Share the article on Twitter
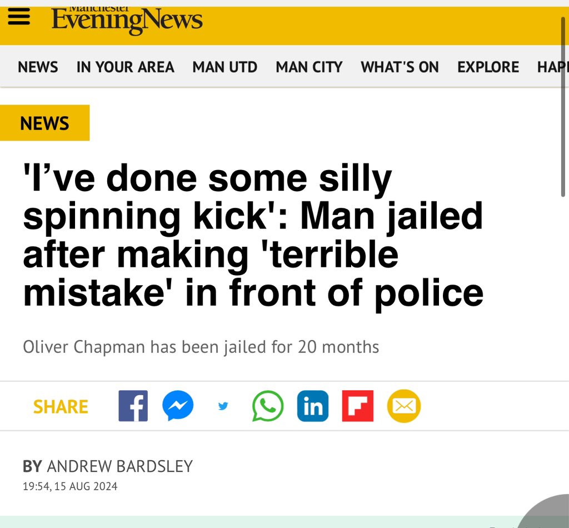This screenshot has height=528, width=569. (223, 406)
